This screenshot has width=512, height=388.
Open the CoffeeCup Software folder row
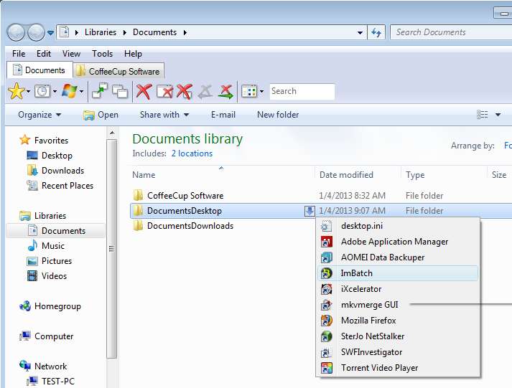[x=185, y=196]
